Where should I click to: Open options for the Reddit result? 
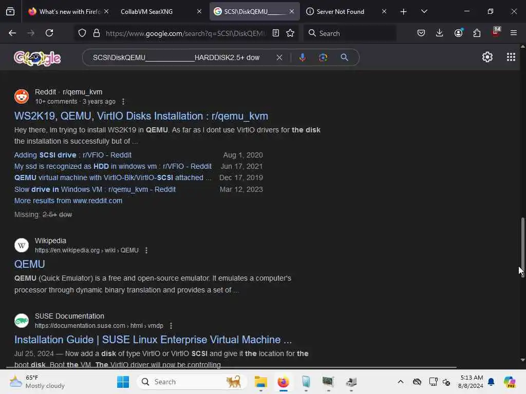pos(123,102)
